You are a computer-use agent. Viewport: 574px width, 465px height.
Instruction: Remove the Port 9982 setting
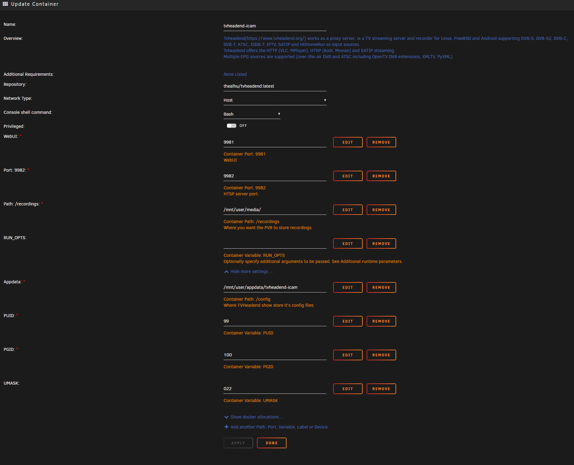coord(381,176)
